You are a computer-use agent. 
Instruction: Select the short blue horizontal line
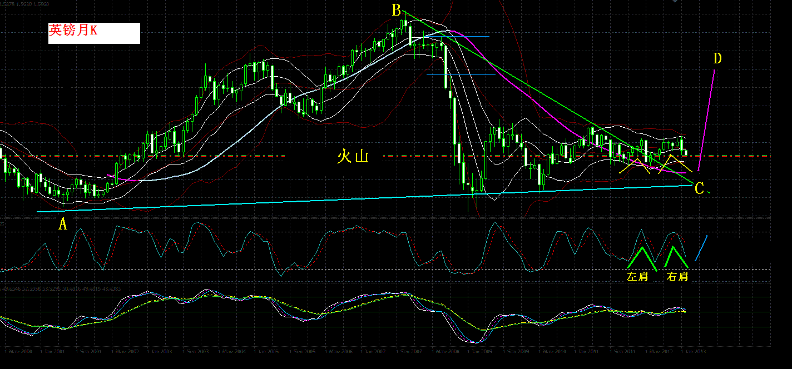tap(461, 74)
